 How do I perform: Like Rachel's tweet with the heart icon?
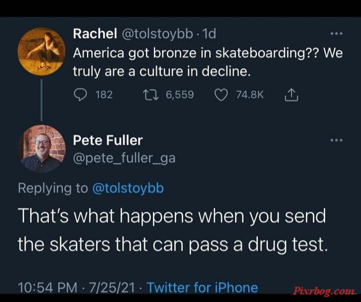click(221, 95)
